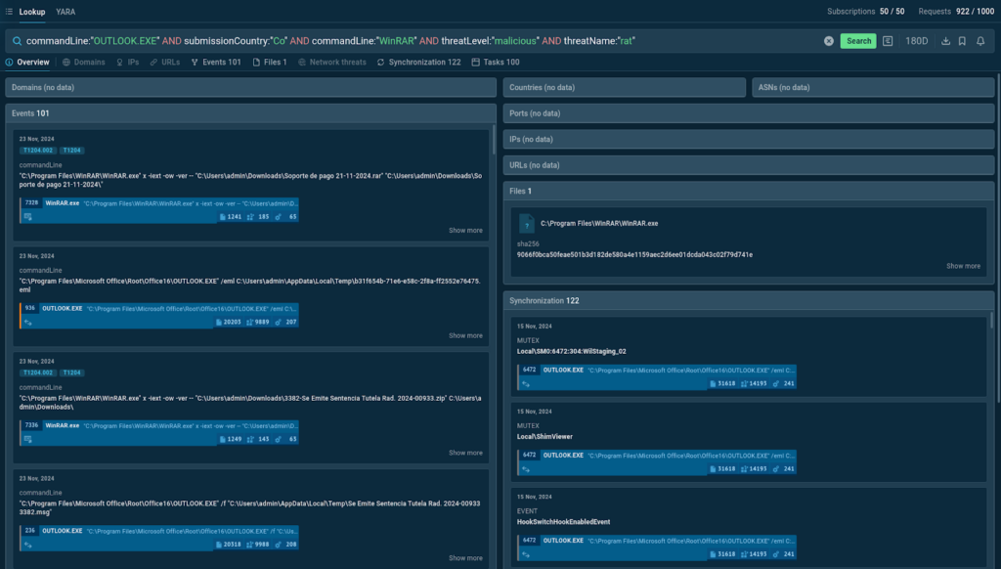Open the Synchronization 122 tab
The height and width of the screenshot is (569, 1001).
pos(418,63)
